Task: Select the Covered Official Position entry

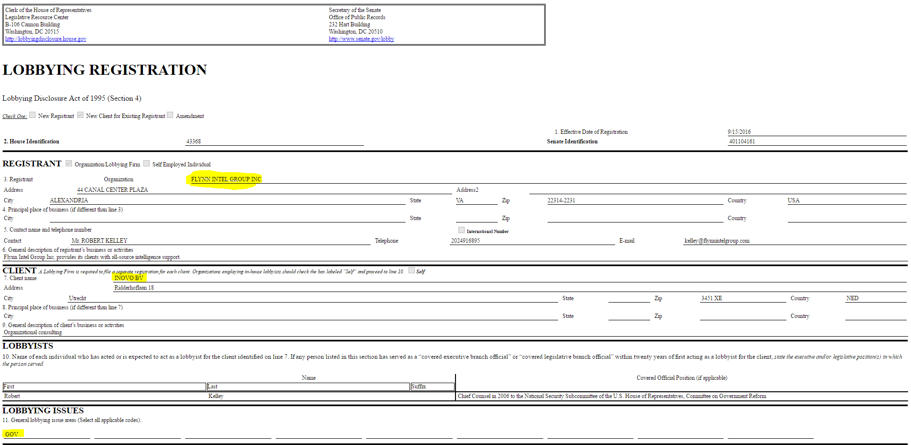Action: coord(611,396)
